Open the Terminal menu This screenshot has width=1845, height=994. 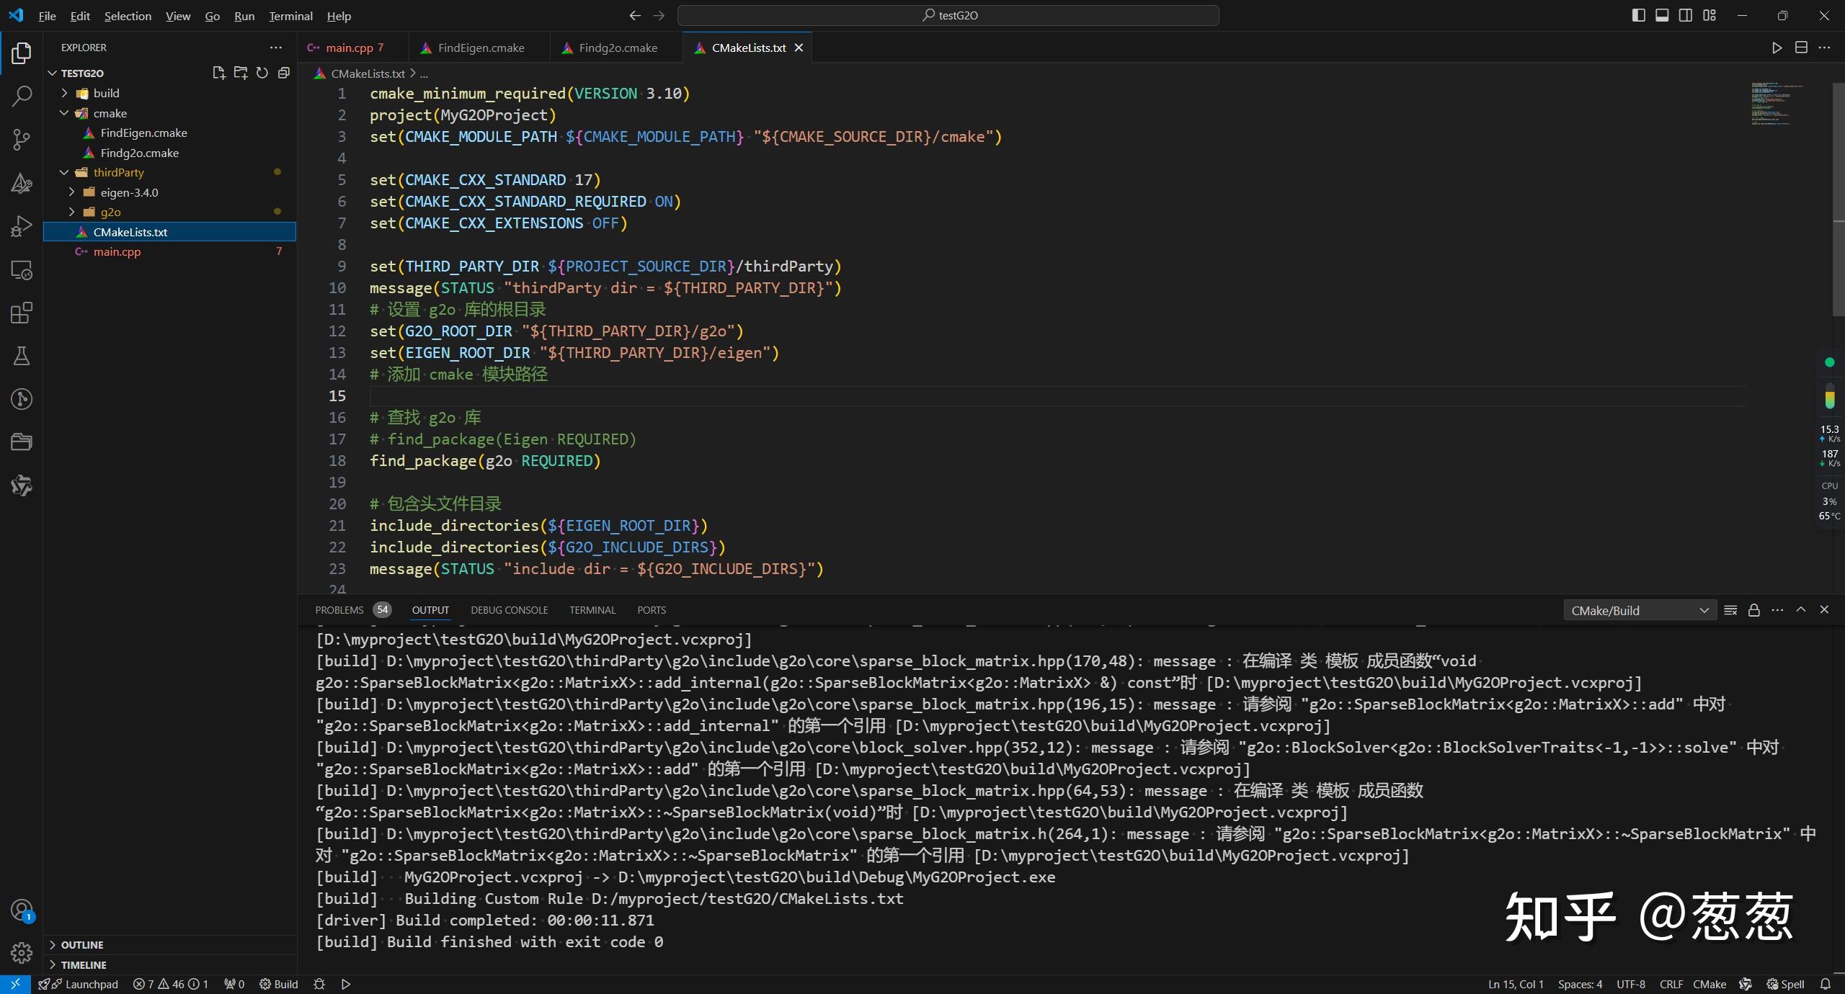290,16
